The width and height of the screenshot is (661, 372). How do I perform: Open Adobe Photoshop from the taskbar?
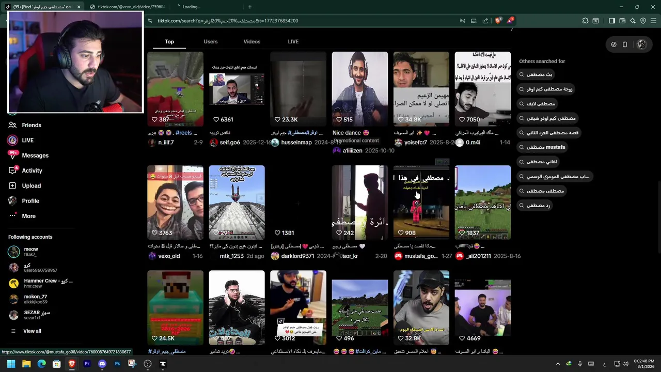point(117,364)
